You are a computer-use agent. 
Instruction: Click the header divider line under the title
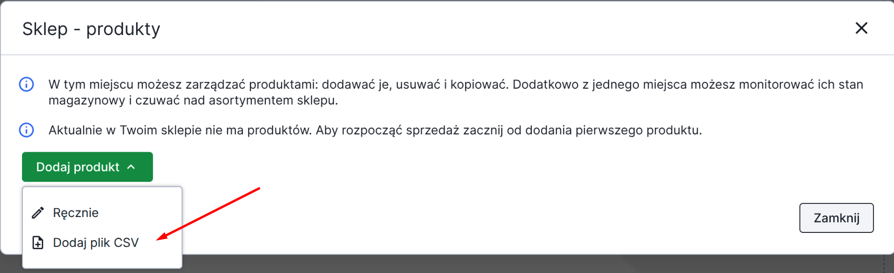click(x=447, y=55)
